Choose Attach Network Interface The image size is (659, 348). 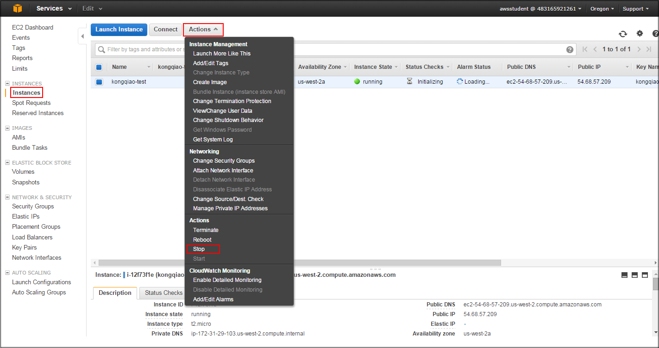click(223, 171)
